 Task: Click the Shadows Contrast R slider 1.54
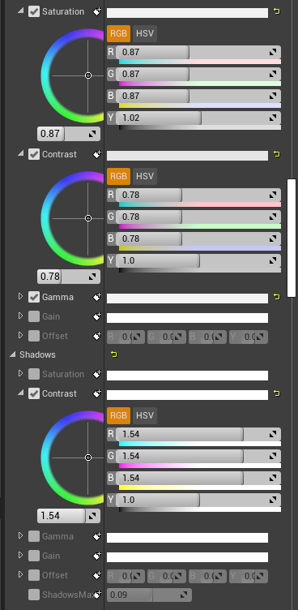coord(194,434)
